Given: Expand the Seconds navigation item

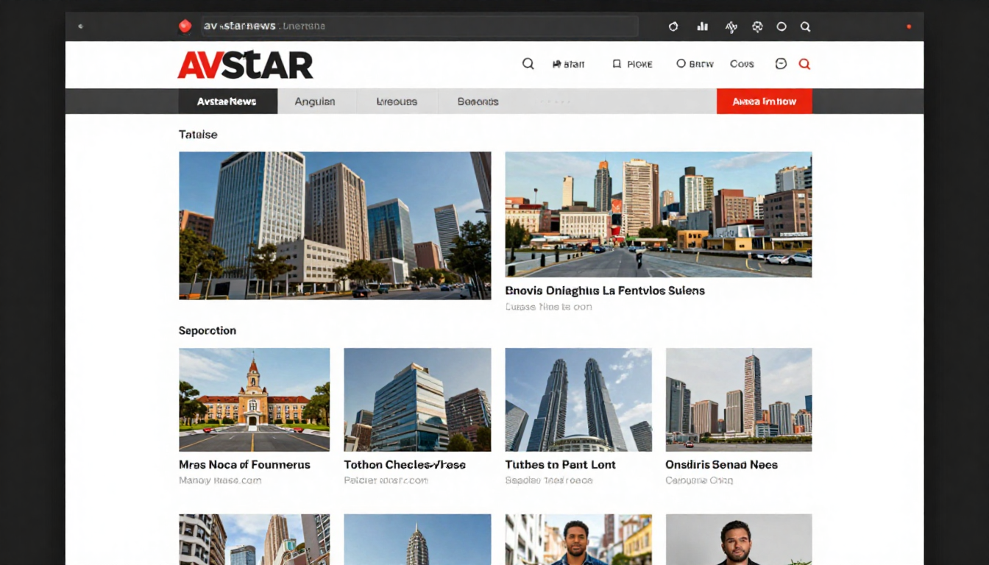Looking at the screenshot, I should [477, 101].
